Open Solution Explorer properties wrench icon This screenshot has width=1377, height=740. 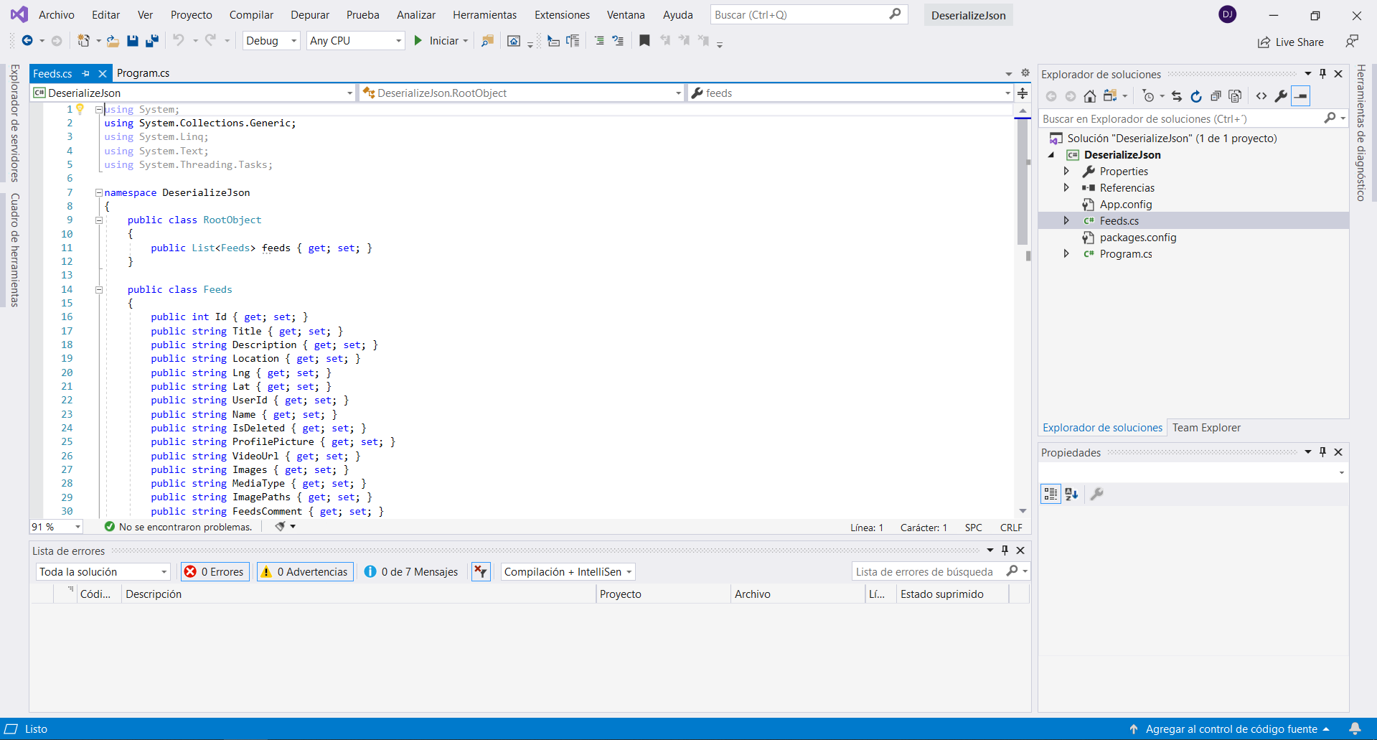(1281, 96)
